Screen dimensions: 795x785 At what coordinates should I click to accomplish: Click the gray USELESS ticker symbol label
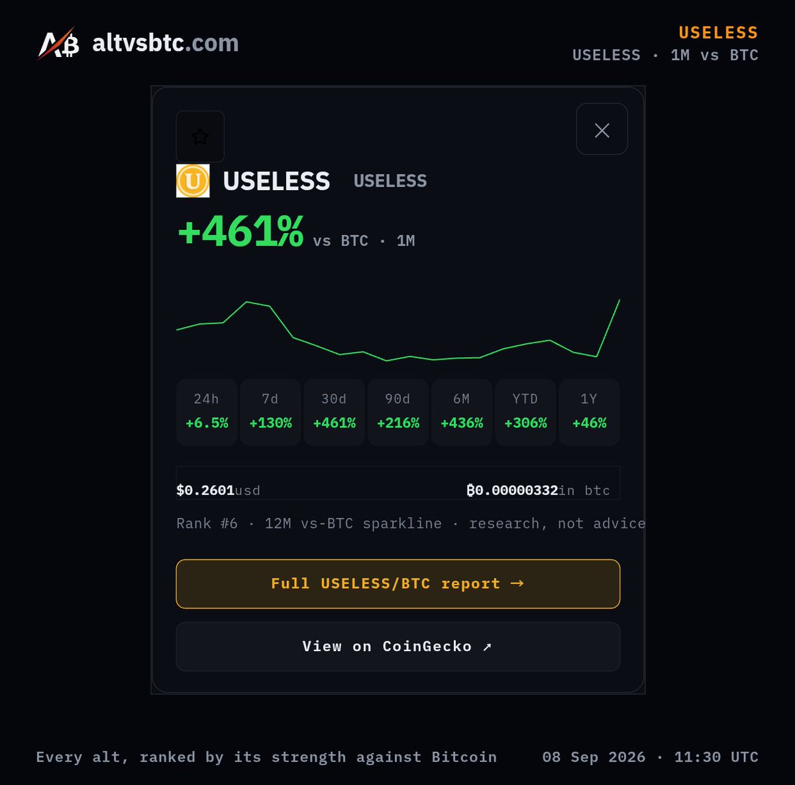click(390, 181)
